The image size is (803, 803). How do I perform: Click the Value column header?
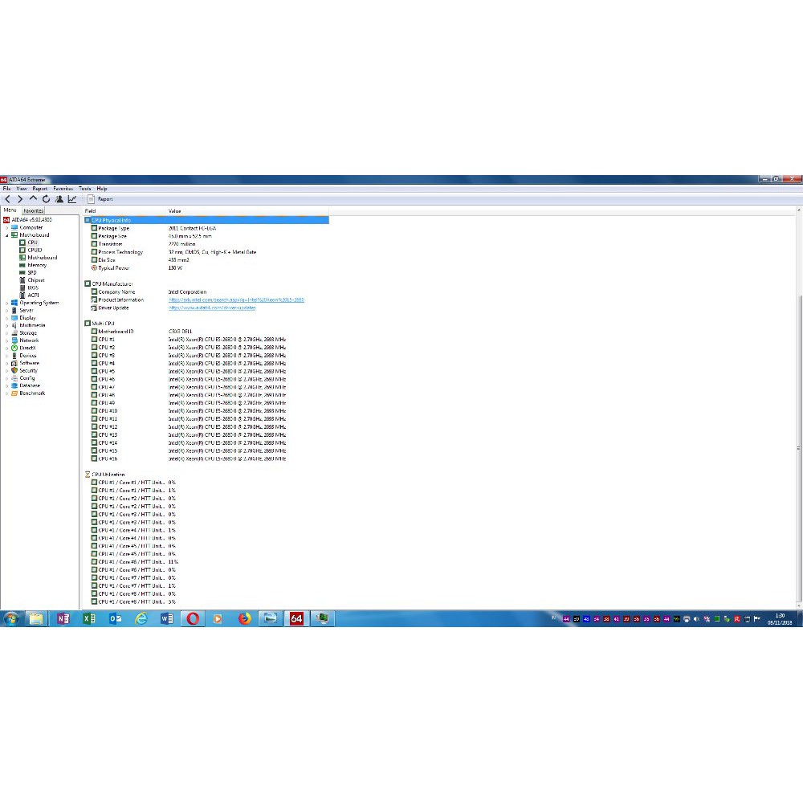coord(247,211)
